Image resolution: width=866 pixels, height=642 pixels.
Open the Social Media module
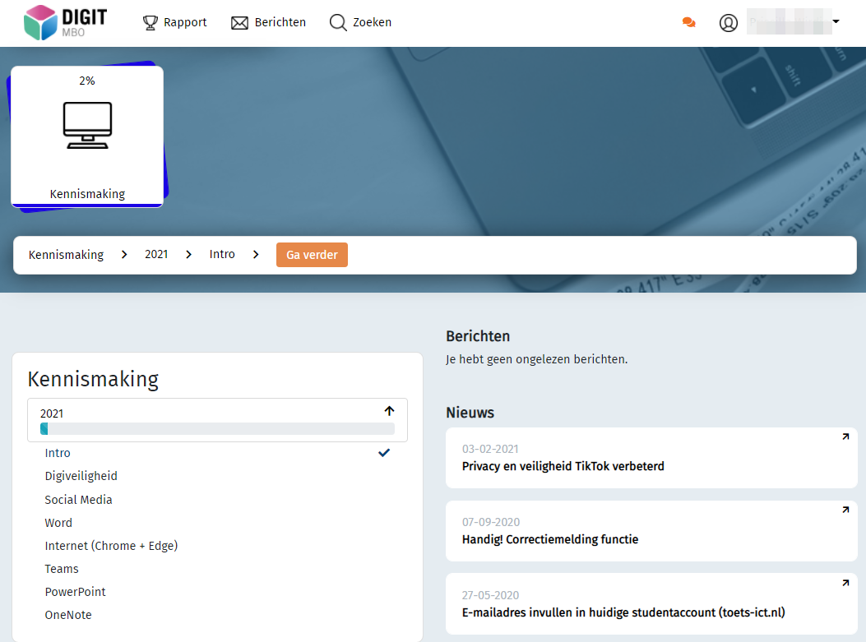click(78, 500)
